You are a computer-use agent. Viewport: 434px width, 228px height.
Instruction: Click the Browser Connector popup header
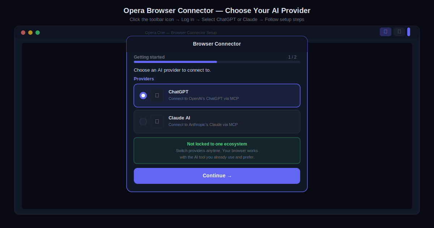[217, 44]
